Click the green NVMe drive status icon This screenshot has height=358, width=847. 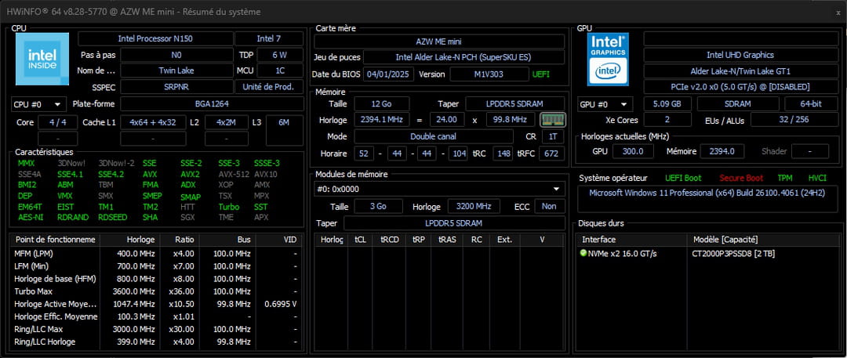click(x=583, y=253)
